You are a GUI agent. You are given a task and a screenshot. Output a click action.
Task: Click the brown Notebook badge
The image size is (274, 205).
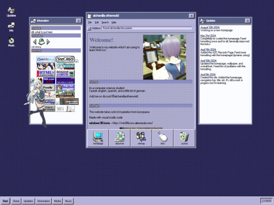pyautogui.click(x=69, y=101)
